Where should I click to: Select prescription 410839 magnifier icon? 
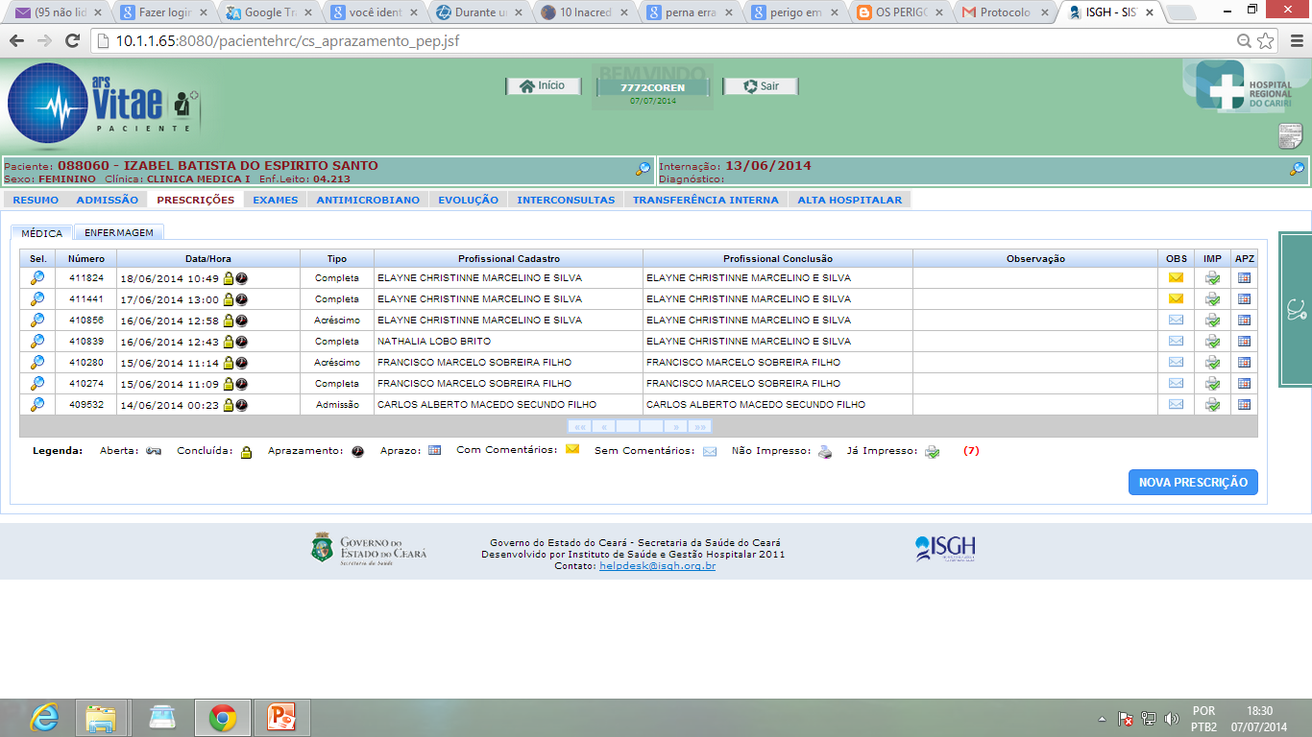[37, 342]
